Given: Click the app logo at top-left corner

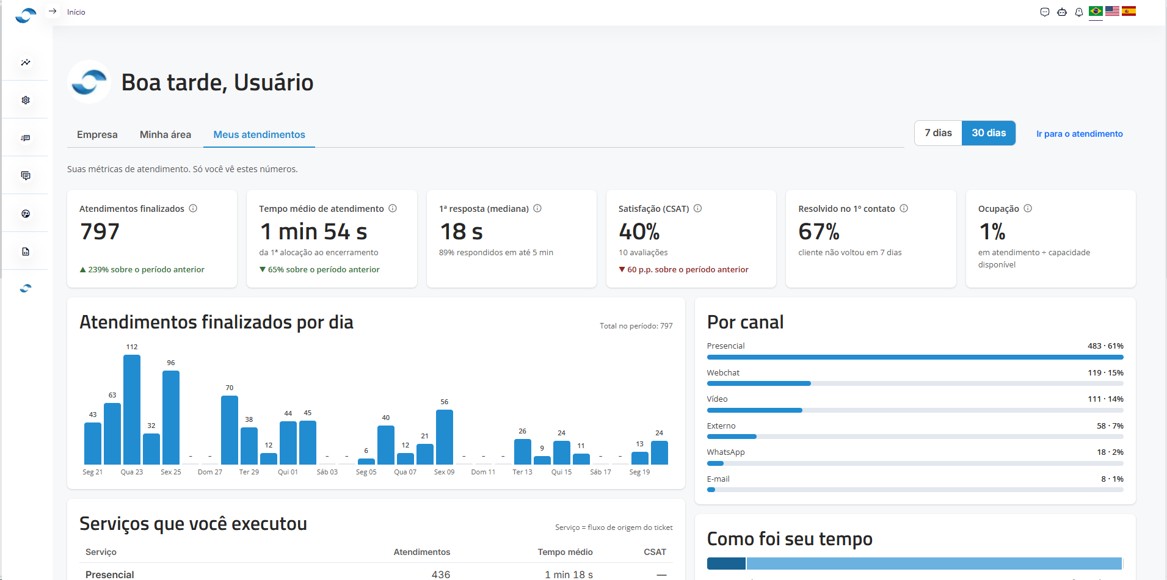Looking at the screenshot, I should coord(26,15).
